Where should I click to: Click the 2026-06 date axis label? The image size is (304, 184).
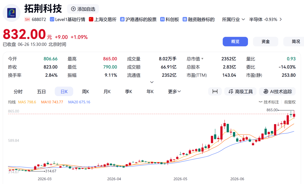click(x=237, y=179)
